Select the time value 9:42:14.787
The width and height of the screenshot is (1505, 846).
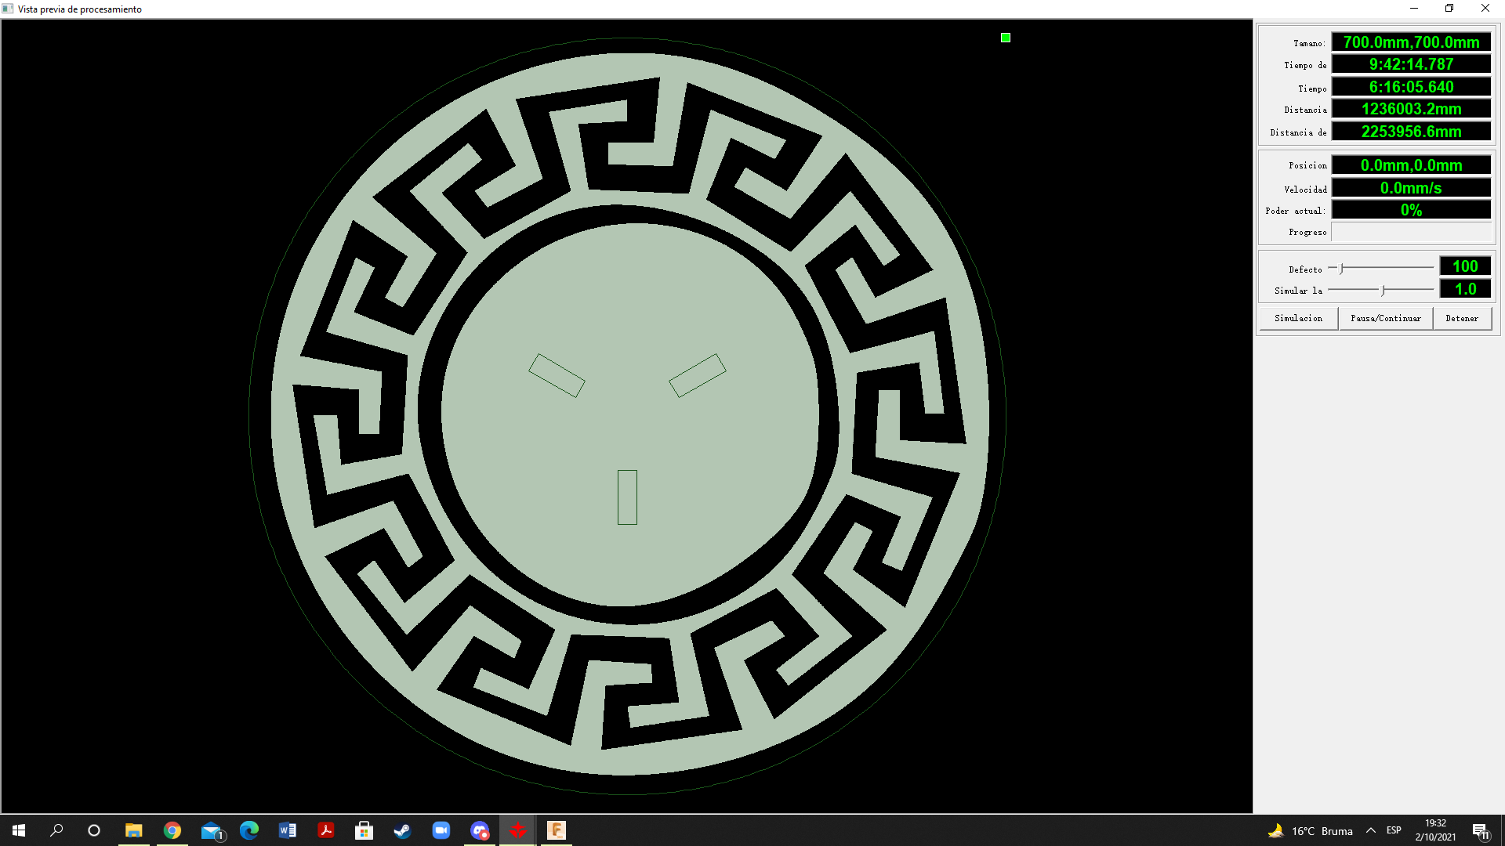1411,64
